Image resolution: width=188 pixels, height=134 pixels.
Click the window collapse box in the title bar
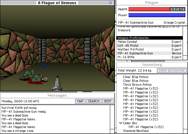[x=110, y=3]
